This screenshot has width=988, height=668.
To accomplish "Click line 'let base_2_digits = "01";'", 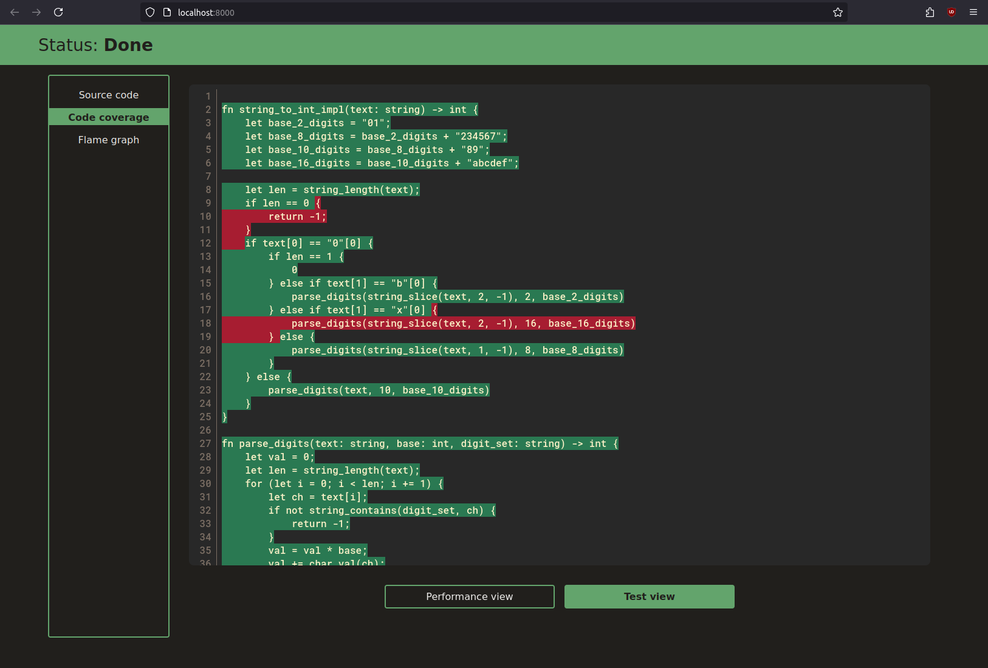I will pos(317,123).
